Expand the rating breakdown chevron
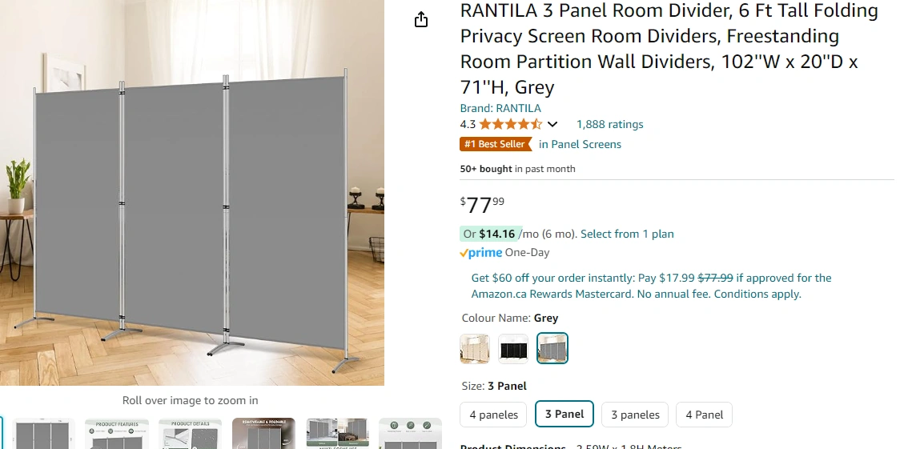The image size is (904, 449). pyautogui.click(x=552, y=125)
